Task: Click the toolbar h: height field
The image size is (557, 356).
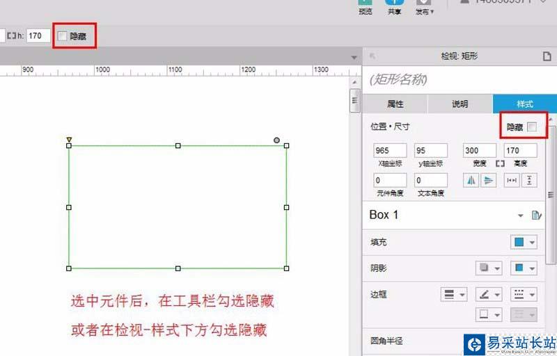Action: click(38, 35)
